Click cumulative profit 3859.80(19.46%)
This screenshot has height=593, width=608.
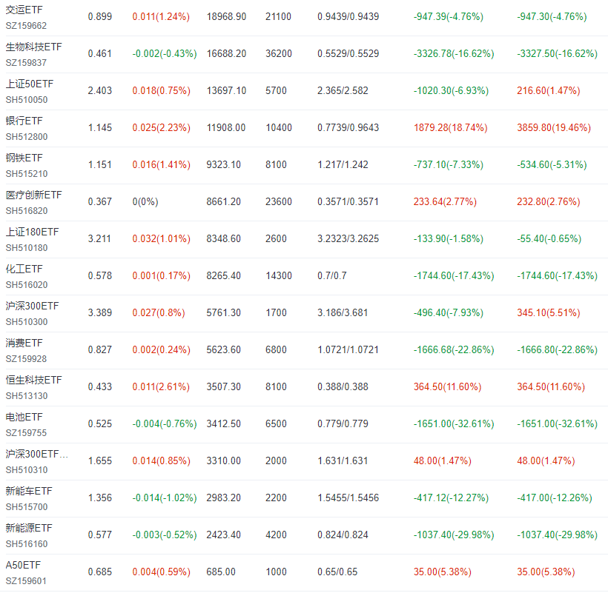[554, 128]
